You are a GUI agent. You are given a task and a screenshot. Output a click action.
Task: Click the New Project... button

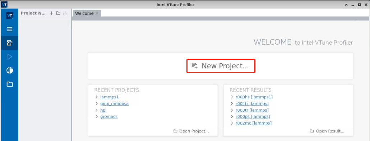(x=221, y=66)
